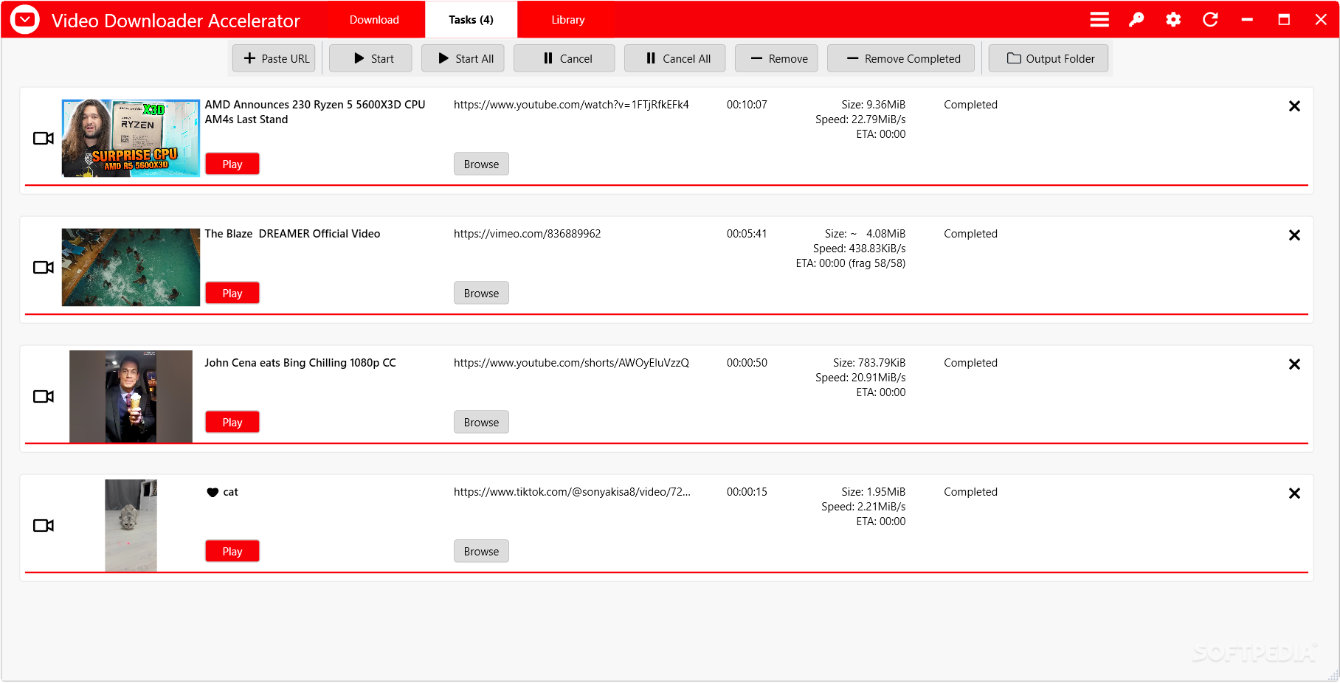Remove cat task with X icon
Image resolution: width=1340 pixels, height=683 pixels.
1294,493
